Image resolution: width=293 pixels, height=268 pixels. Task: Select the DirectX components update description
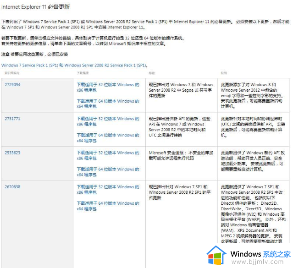[x=253, y=214]
